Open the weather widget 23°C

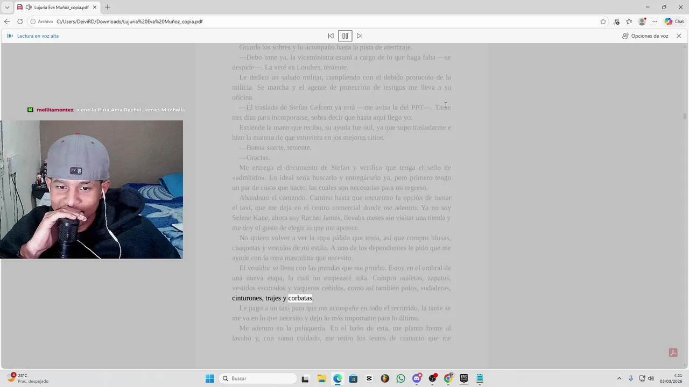pos(28,378)
